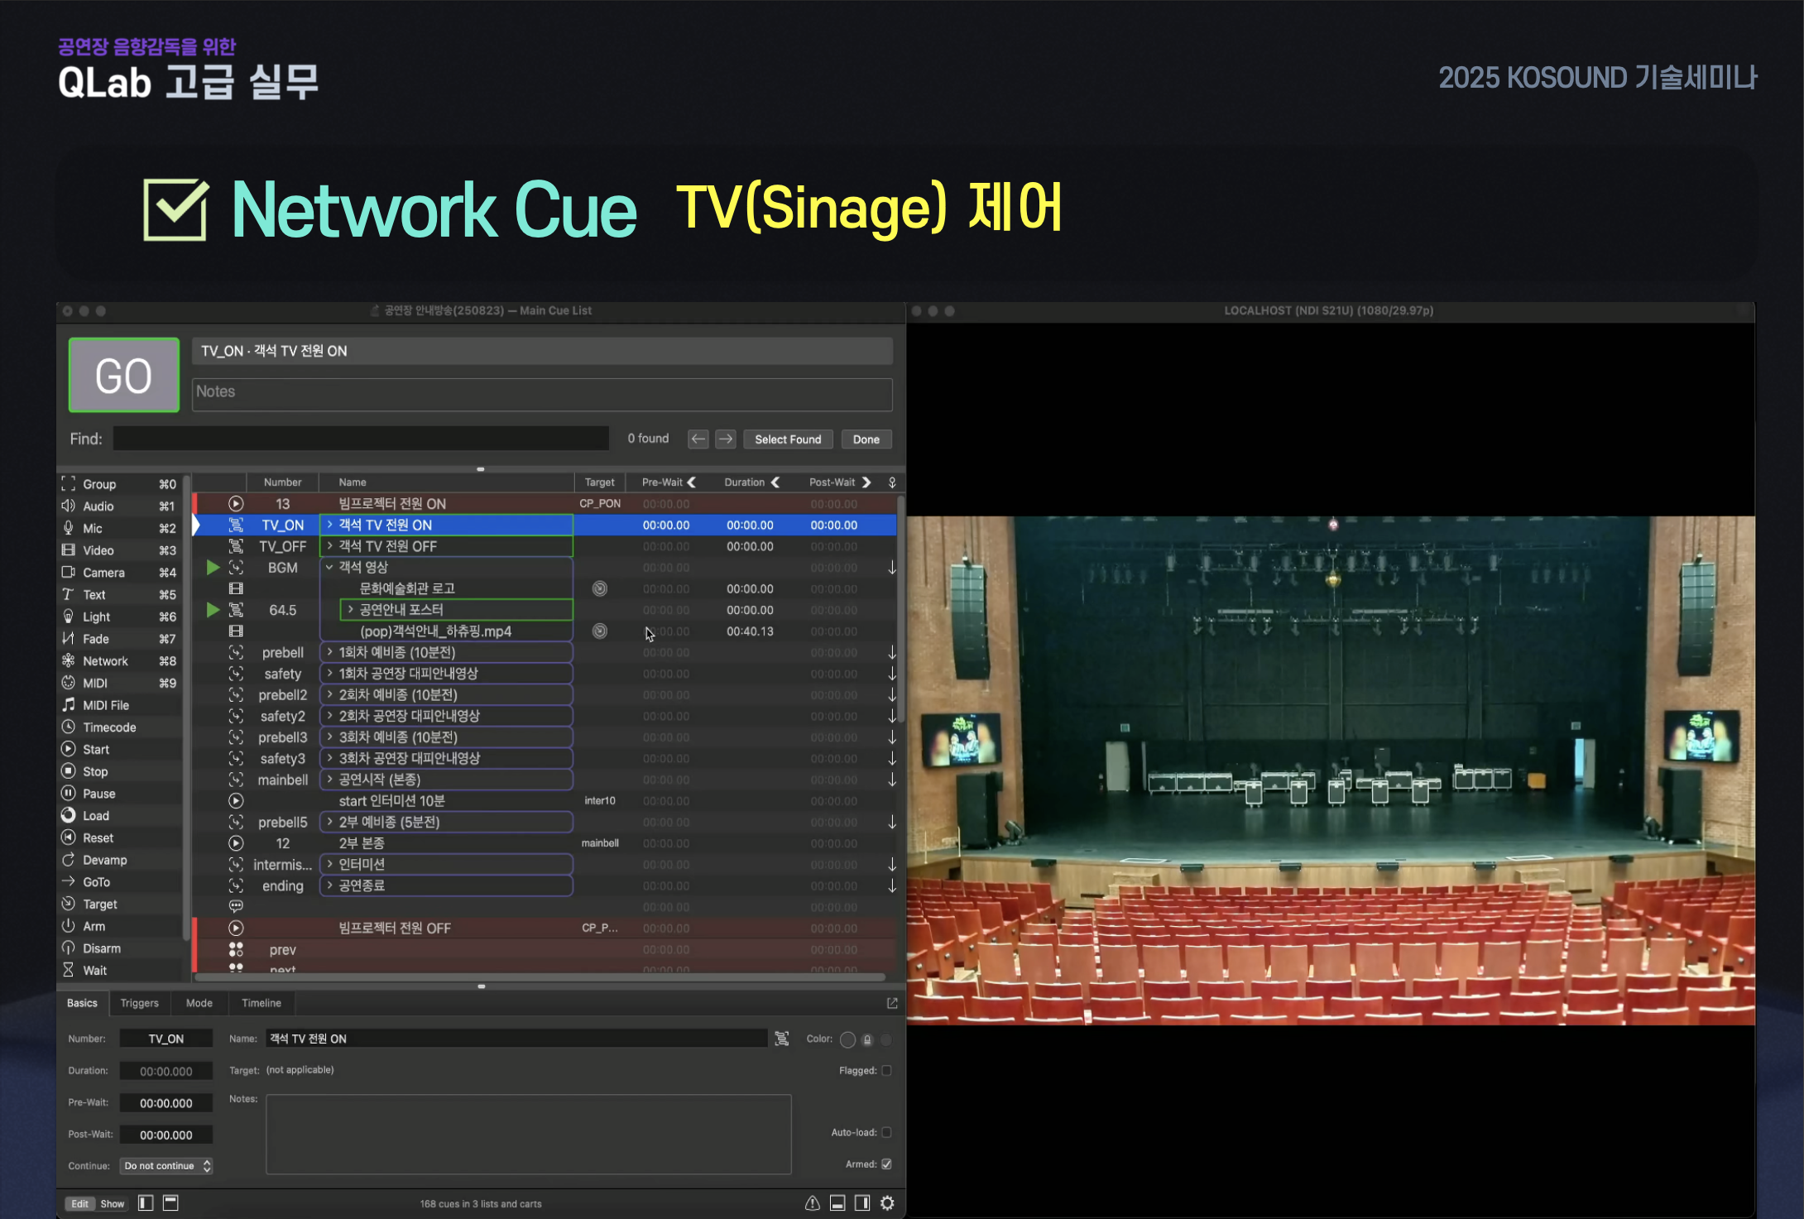This screenshot has width=1804, height=1219.
Task: Click the Devamp cue icon
Action: (x=69, y=860)
